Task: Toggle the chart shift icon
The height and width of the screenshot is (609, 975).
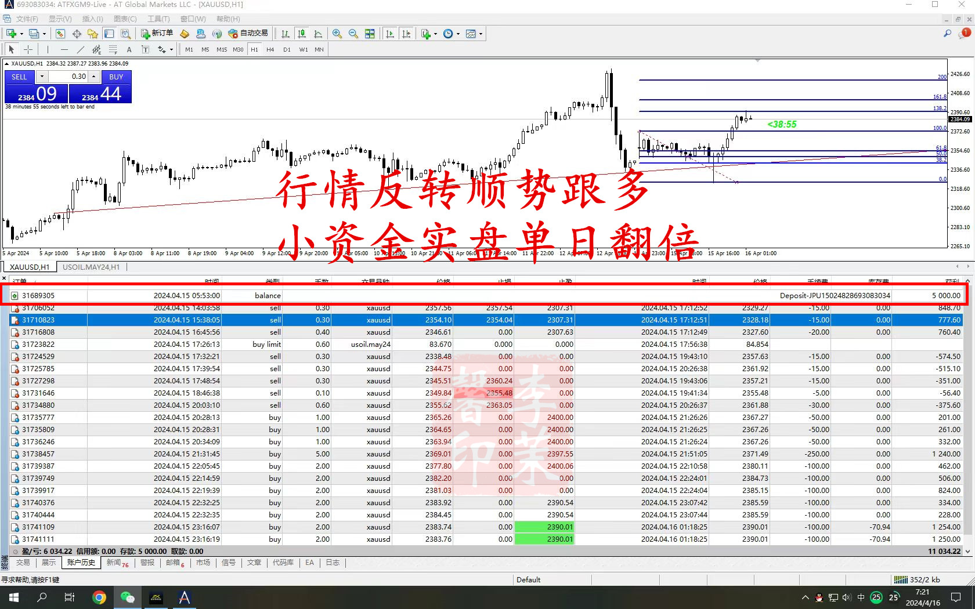Action: click(x=406, y=34)
